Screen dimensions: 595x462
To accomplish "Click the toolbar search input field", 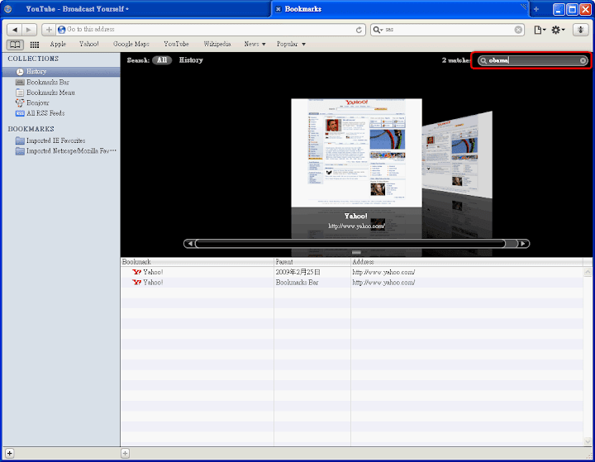I will click(x=449, y=30).
